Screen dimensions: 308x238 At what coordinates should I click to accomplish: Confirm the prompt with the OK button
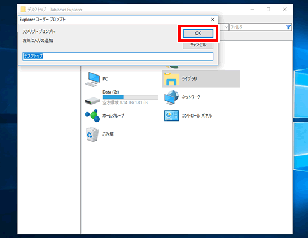pos(198,33)
